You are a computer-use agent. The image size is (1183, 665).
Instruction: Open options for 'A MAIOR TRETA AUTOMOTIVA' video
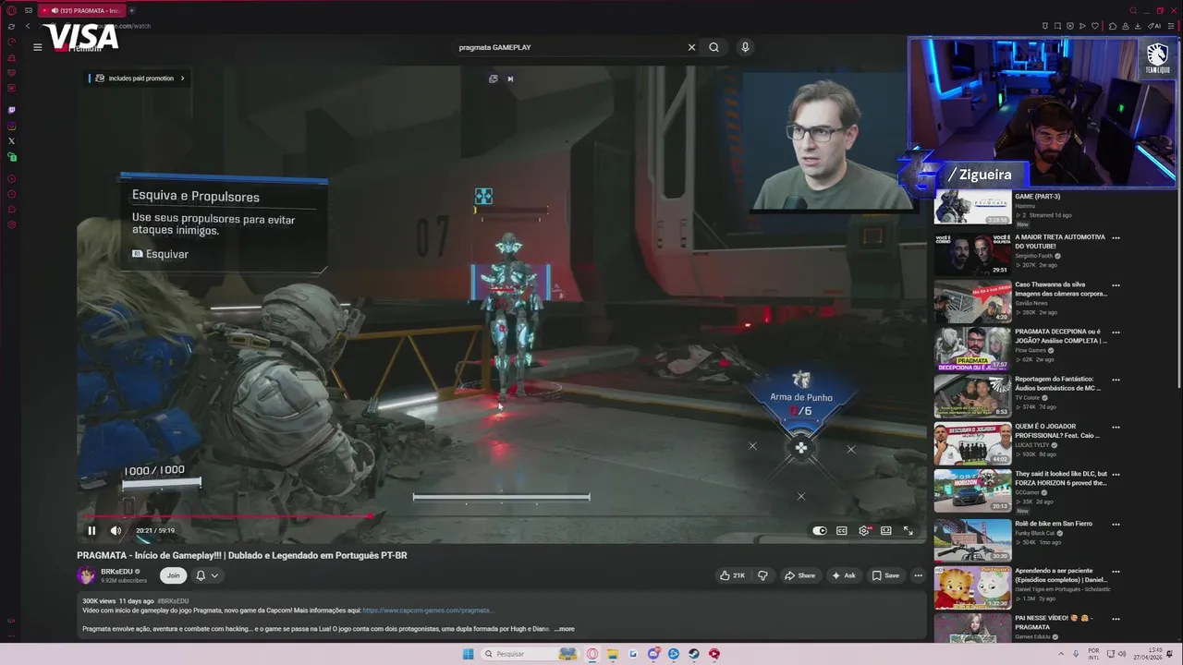pyautogui.click(x=1116, y=237)
